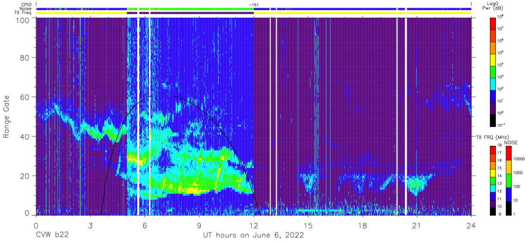Click the '1000' label on the NOISE scale

click(x=518, y=173)
